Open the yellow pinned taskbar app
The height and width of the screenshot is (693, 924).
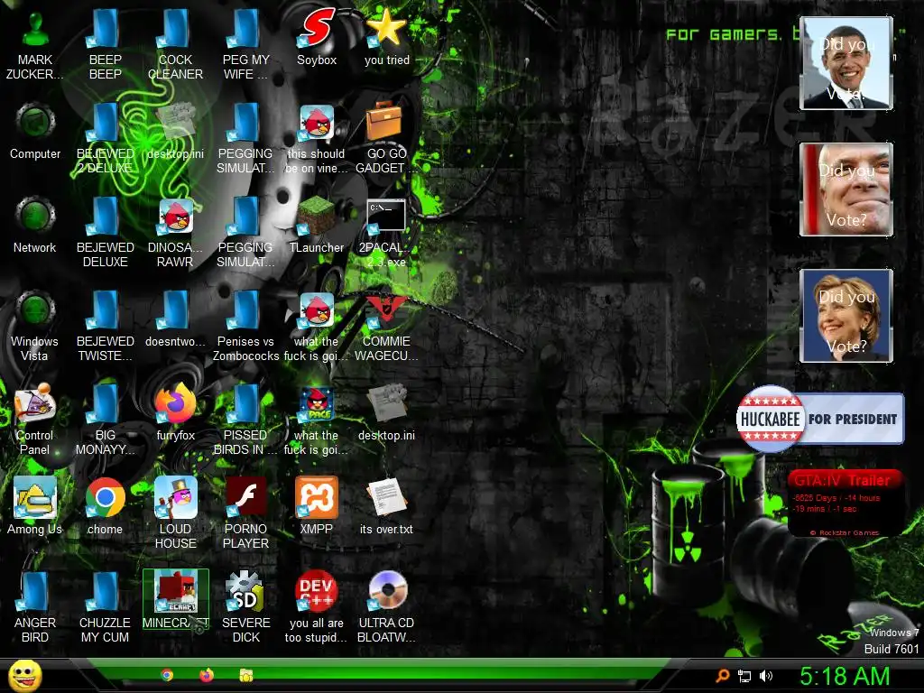point(246,675)
